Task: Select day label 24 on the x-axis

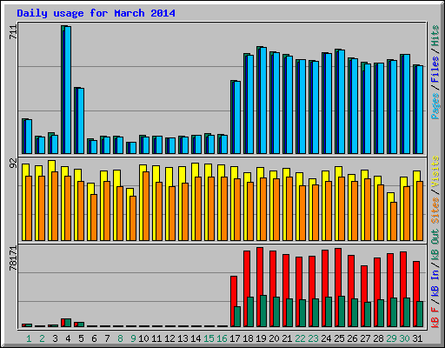Action: [326, 338]
